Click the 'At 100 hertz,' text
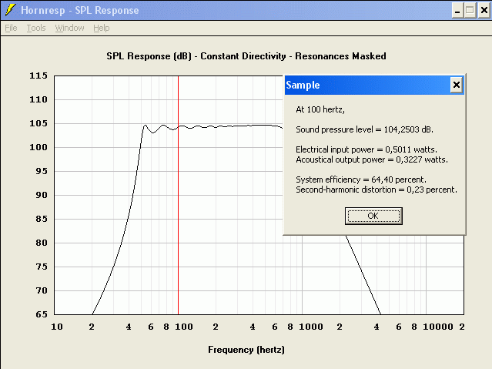Image resolution: width=492 pixels, height=369 pixels. click(x=320, y=109)
